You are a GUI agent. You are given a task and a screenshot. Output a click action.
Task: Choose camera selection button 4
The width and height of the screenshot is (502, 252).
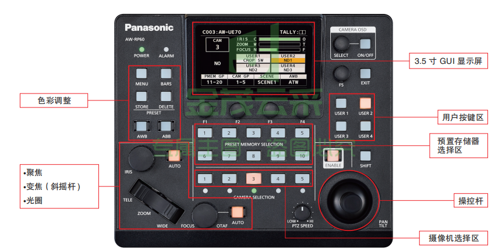(x=278, y=179)
